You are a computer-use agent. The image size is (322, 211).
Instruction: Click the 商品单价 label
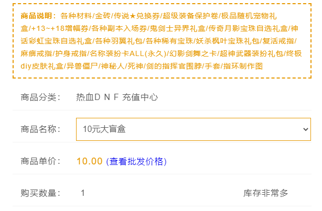(x=41, y=161)
